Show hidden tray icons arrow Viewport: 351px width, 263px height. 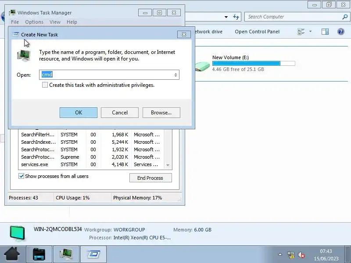[280, 254]
